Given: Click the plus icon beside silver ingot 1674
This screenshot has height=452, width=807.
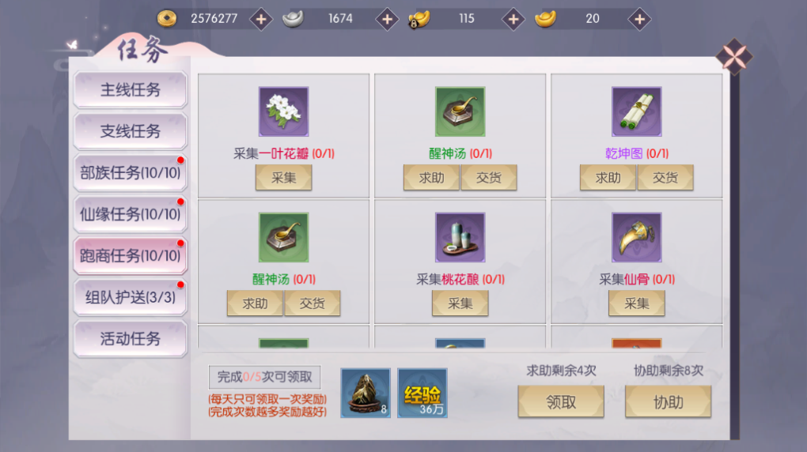Looking at the screenshot, I should coord(387,20).
